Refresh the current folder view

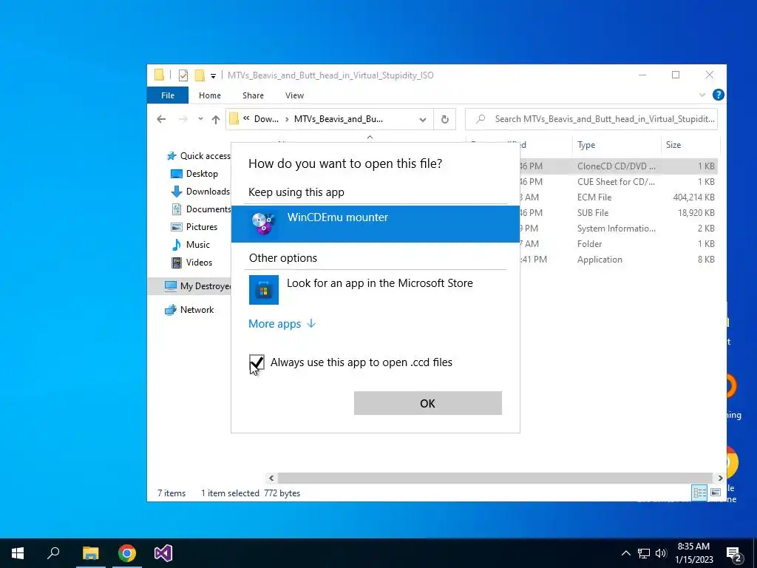pos(444,119)
